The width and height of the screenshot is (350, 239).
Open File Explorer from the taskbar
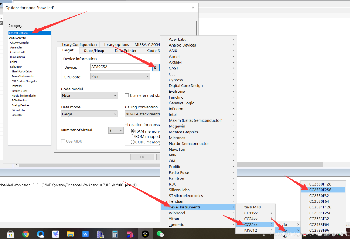click(x=70, y=234)
